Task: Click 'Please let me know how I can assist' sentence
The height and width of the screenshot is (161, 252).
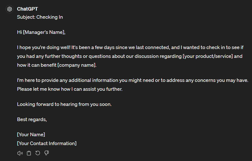Action: (x=70, y=89)
